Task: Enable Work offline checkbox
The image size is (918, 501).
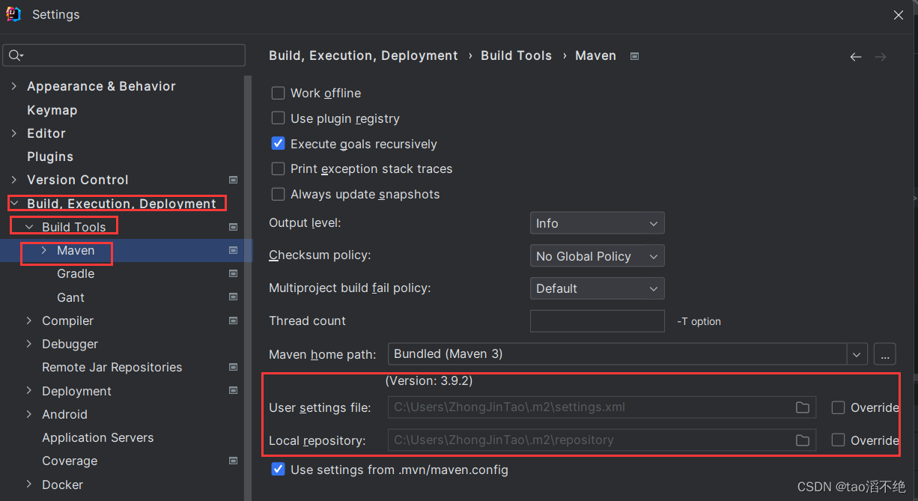Action: coord(278,93)
